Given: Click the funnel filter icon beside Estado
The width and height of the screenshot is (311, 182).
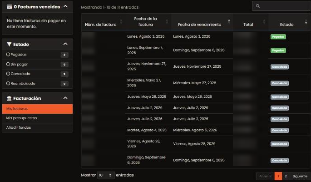Looking at the screenshot, I should click(9, 44).
